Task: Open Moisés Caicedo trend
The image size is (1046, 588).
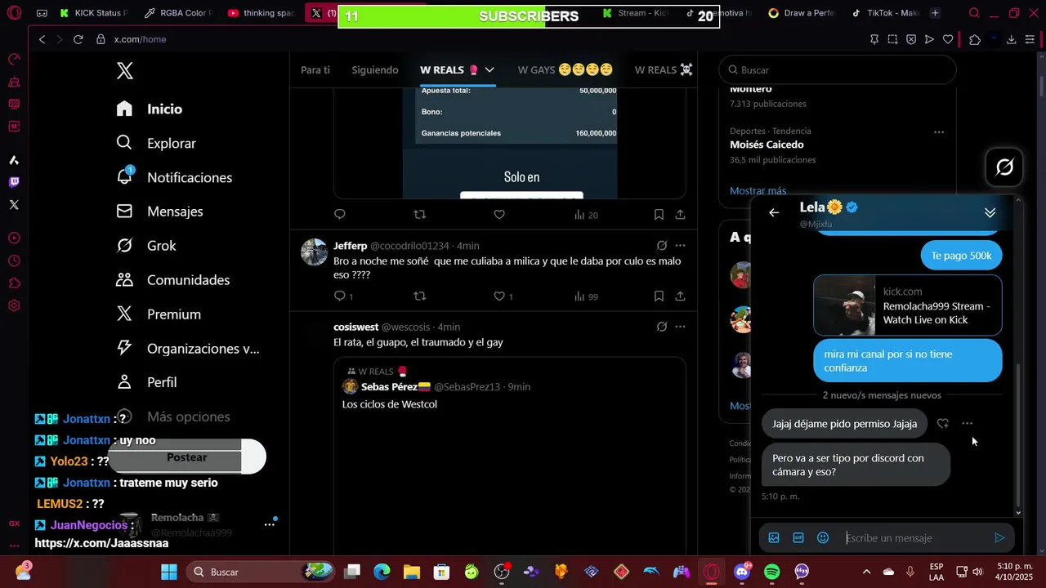Action: (767, 145)
